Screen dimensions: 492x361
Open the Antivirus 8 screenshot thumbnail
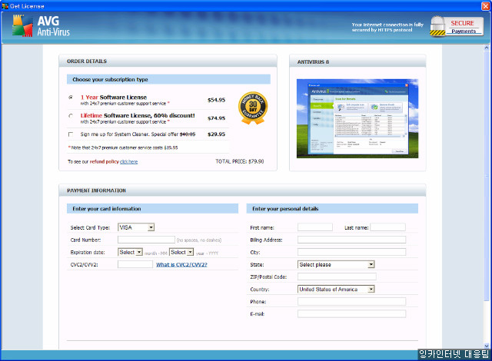pos(357,118)
